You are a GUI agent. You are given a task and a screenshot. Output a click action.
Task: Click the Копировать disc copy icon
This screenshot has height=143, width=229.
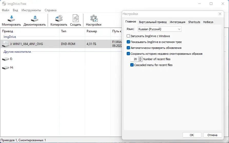point(59,18)
